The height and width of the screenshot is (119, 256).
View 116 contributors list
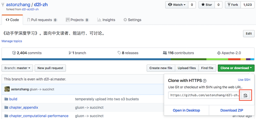coord(178,53)
